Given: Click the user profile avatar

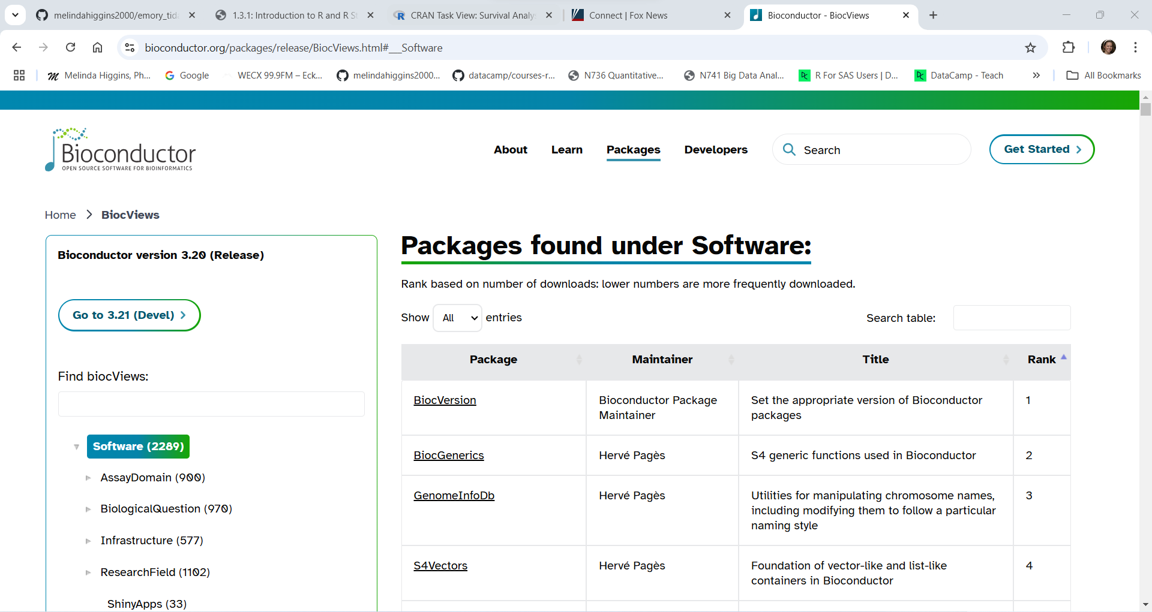Looking at the screenshot, I should [x=1108, y=47].
